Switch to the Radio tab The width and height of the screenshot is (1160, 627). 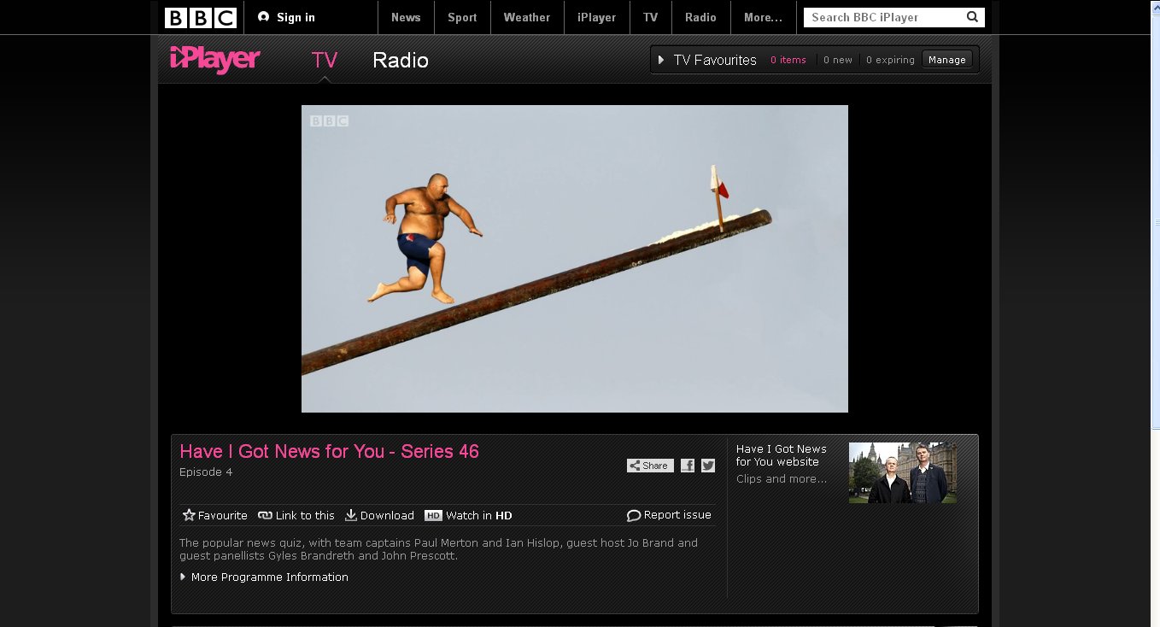(x=401, y=61)
